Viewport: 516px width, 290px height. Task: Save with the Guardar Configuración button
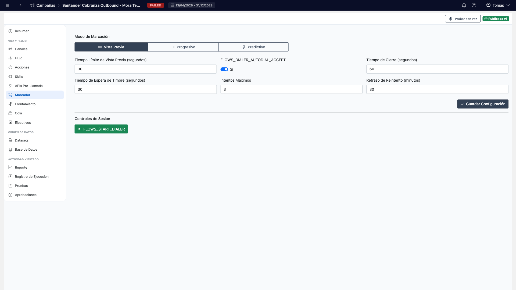click(x=483, y=104)
